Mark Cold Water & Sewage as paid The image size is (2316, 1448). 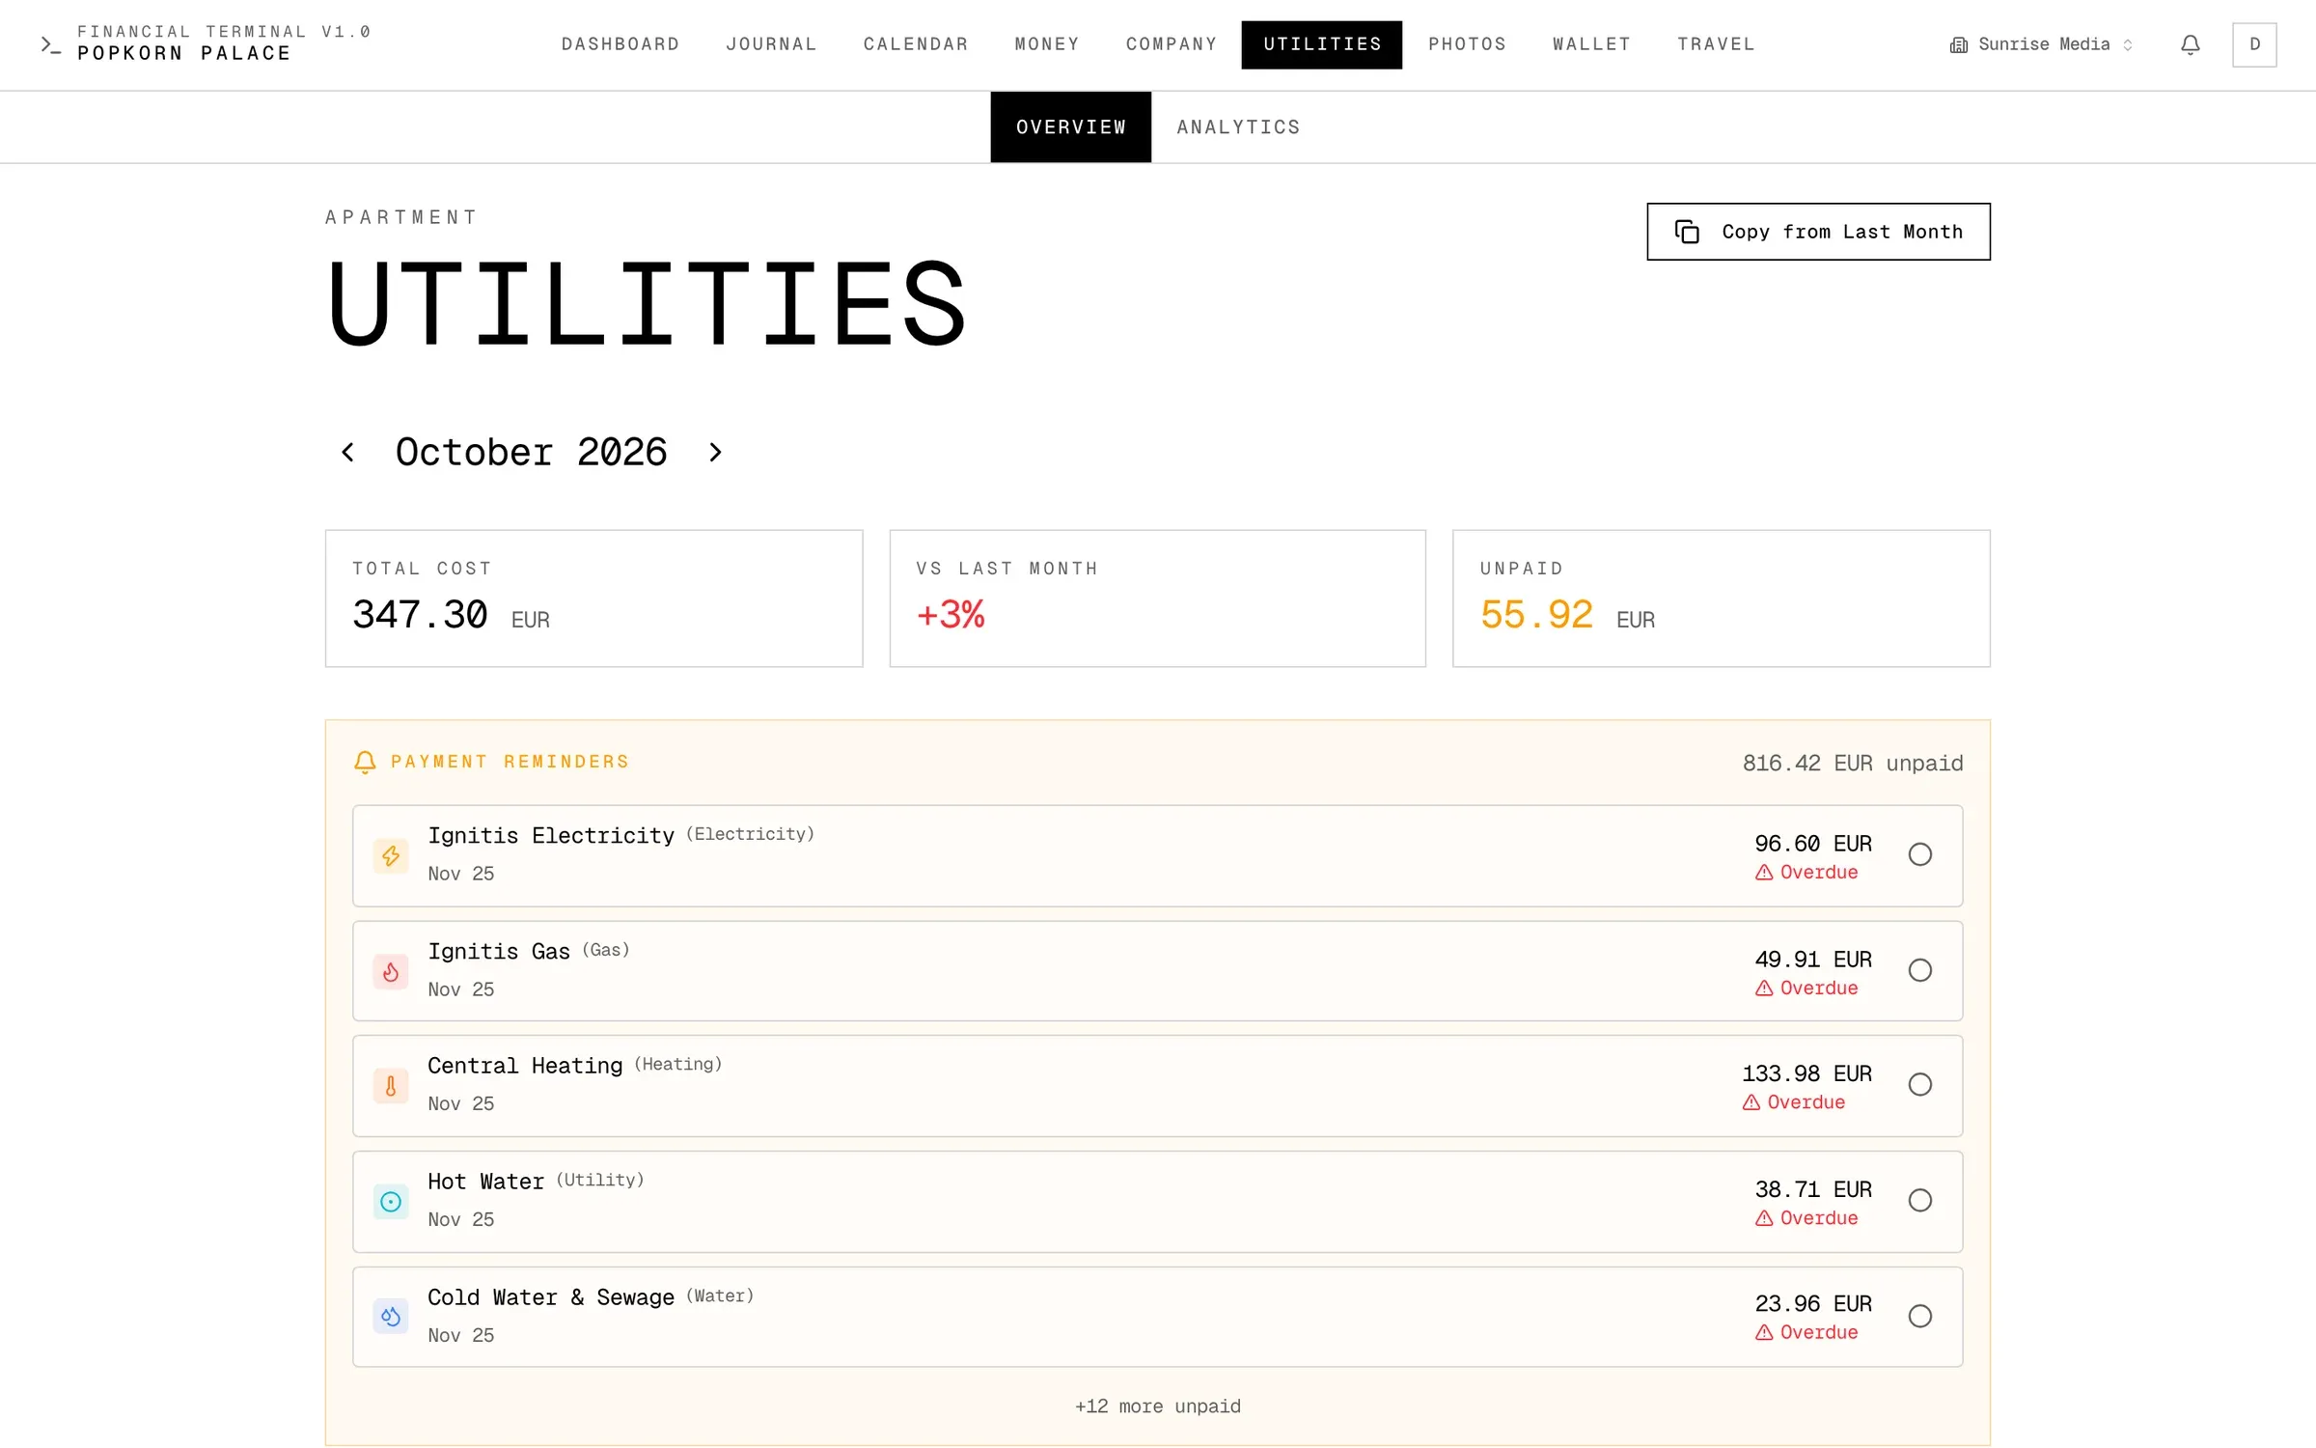[x=1920, y=1316]
